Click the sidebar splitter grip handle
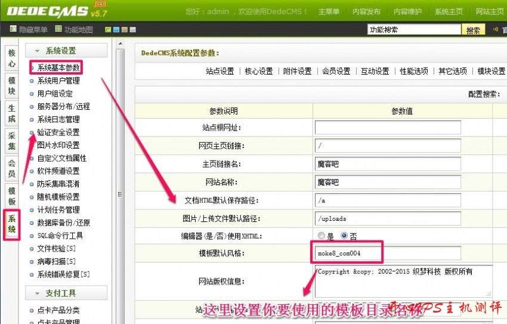 click(120, 194)
